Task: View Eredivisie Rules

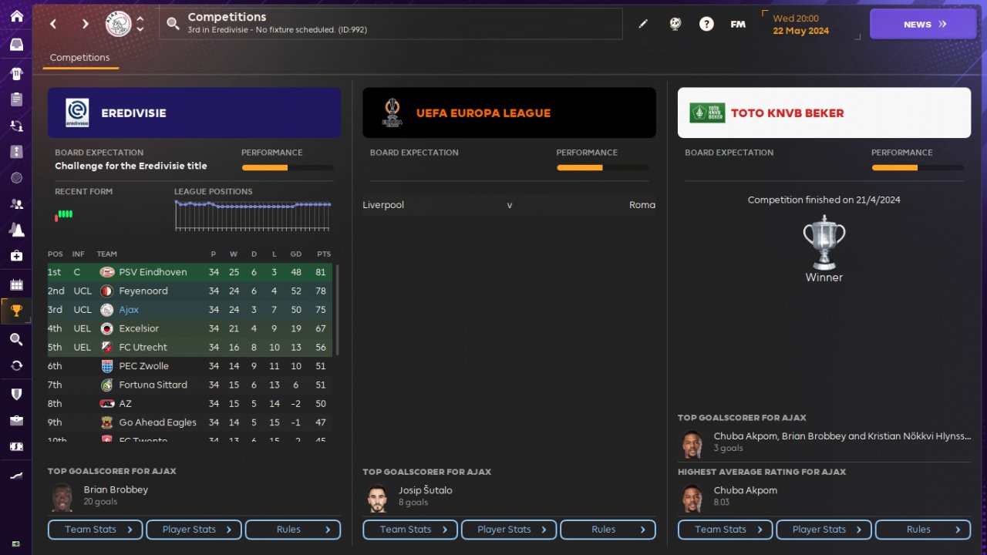Action: [x=293, y=530]
